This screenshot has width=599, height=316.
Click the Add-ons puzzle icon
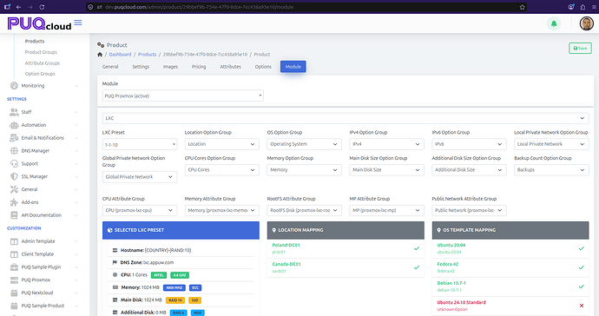pyautogui.click(x=14, y=202)
